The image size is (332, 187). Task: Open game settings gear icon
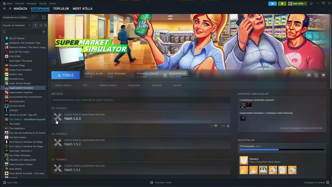pyautogui.click(x=309, y=75)
